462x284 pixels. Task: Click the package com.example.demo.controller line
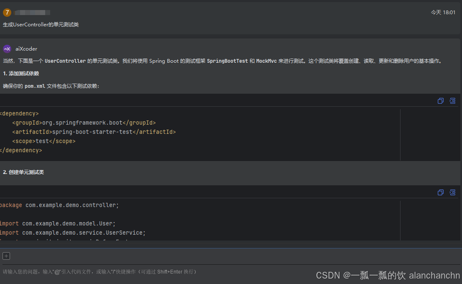click(59, 205)
